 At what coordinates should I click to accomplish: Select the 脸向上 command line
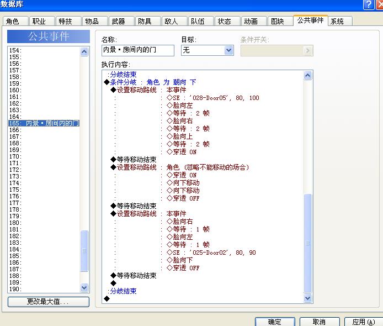(180, 136)
